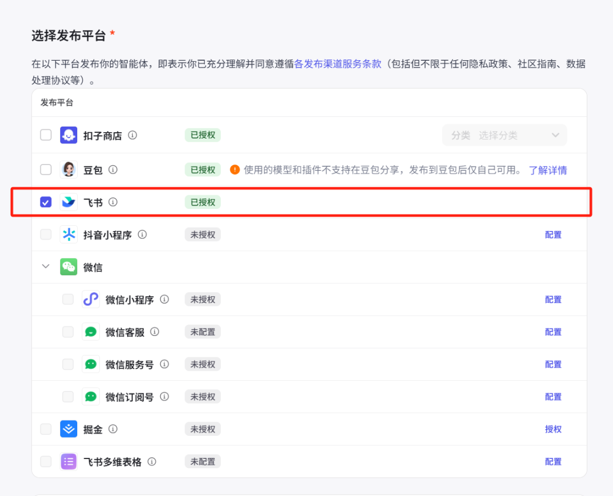The width and height of the screenshot is (613, 496).
Task: Open info icon beside 微信服务号
Action: click(x=165, y=364)
